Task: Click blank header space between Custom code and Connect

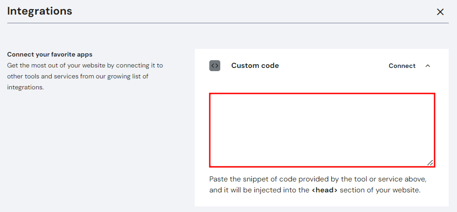Action: [334, 66]
